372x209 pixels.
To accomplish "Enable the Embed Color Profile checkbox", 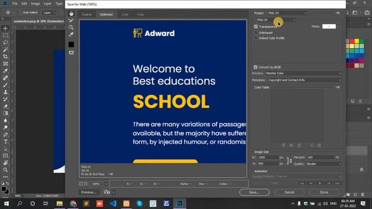I will point(256,38).
